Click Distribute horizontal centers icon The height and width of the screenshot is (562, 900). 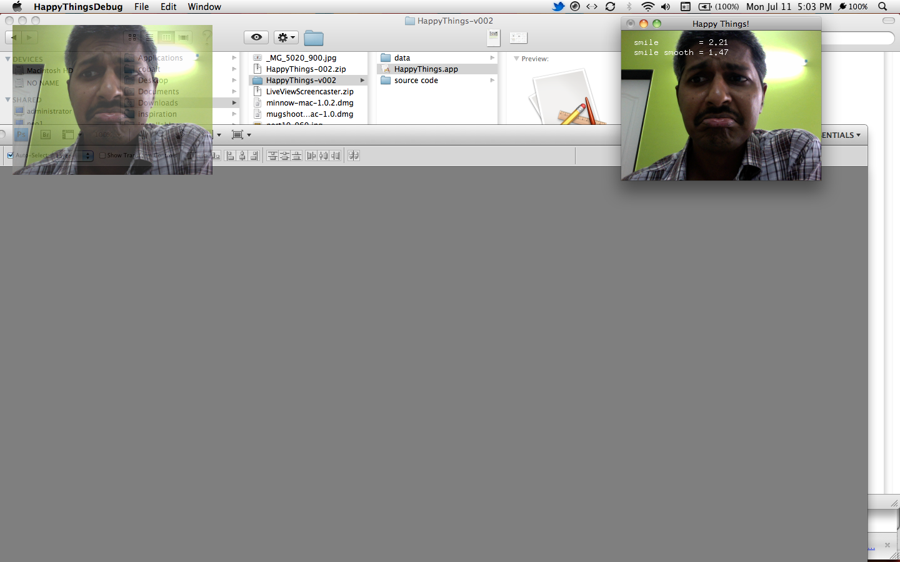coord(323,155)
